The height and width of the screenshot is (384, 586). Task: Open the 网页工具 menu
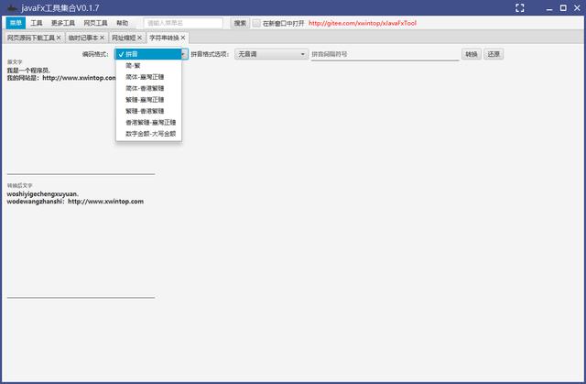pos(95,23)
